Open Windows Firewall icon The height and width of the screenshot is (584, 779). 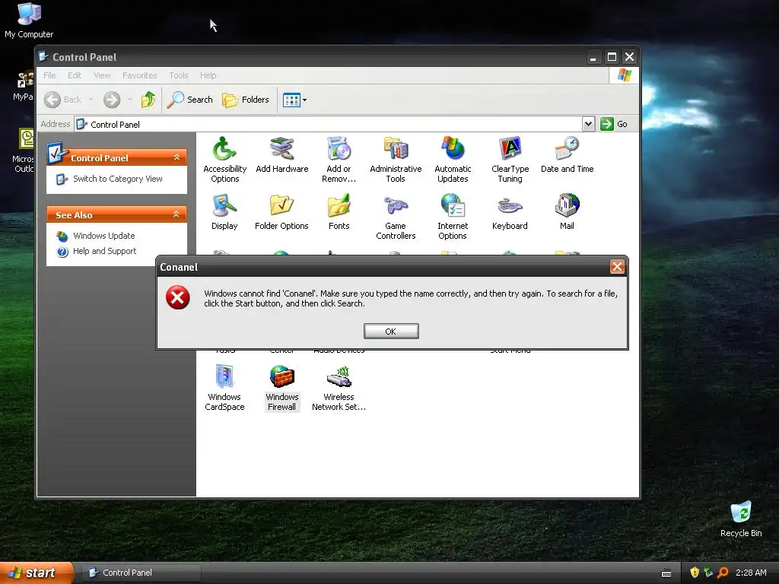pos(281,387)
